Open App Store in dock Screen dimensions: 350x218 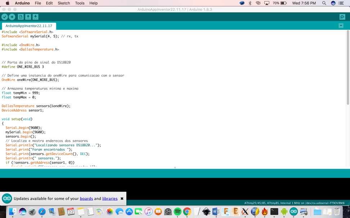[129, 211]
